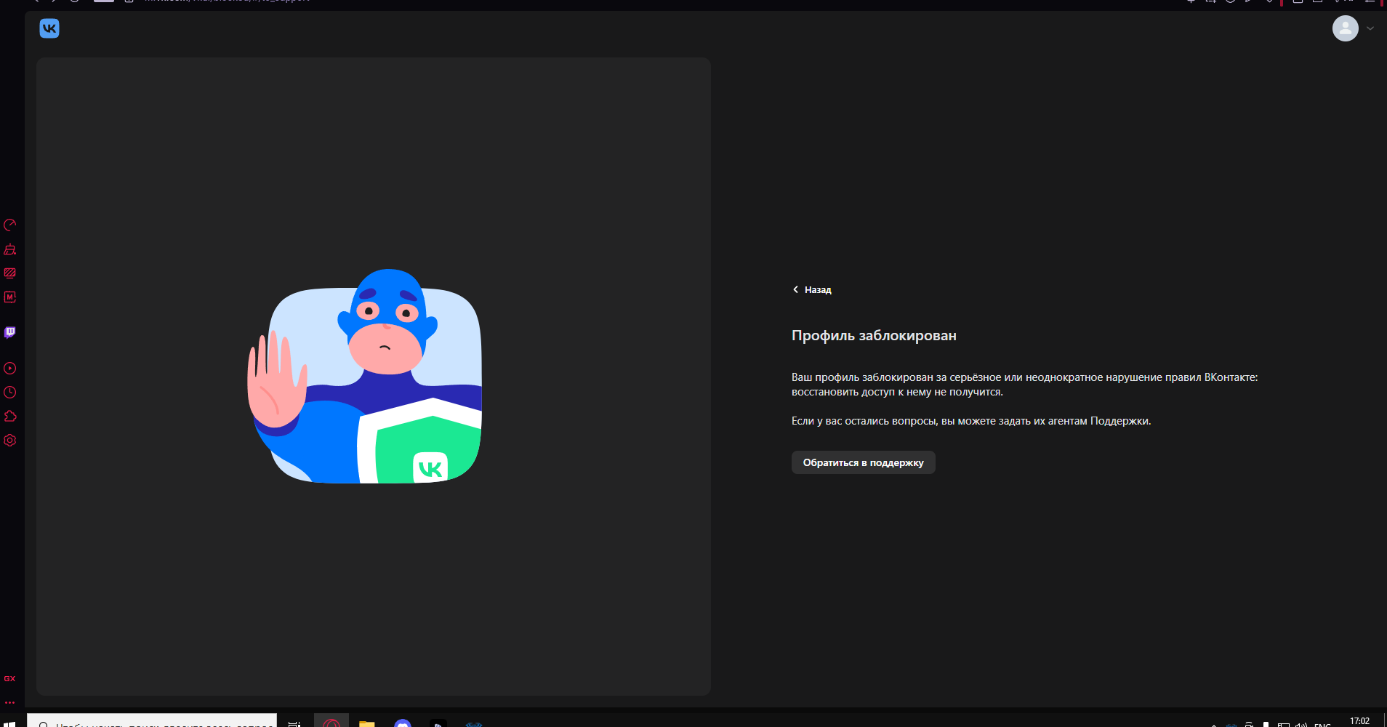The width and height of the screenshot is (1387, 727).
Task: Expand sidebar three-dots setup menu
Action: (10, 702)
